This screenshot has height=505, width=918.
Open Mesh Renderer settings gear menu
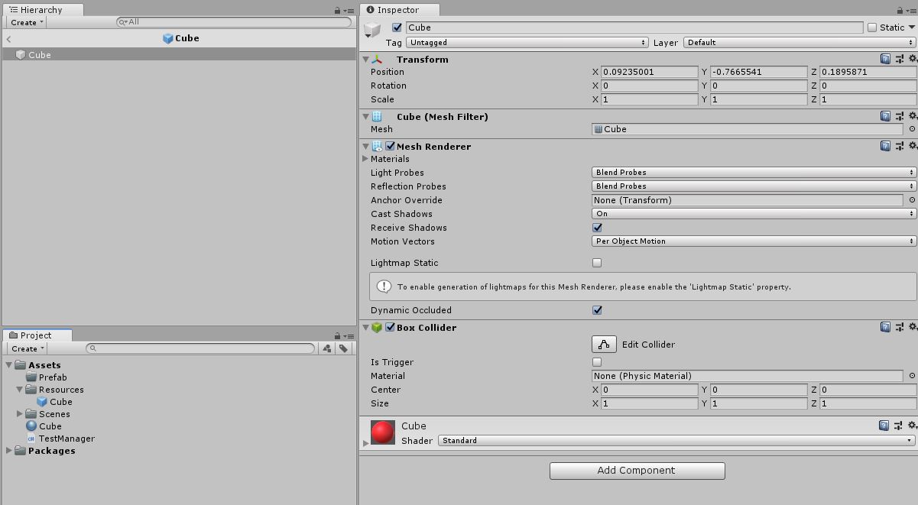pyautogui.click(x=912, y=146)
